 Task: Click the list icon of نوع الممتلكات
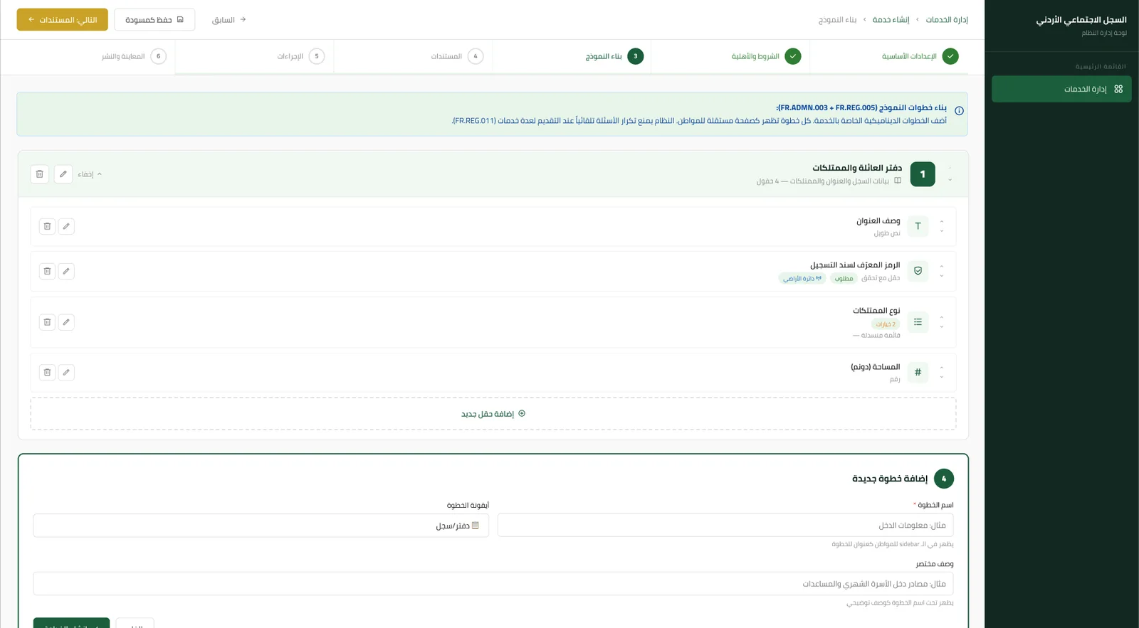[x=918, y=322]
